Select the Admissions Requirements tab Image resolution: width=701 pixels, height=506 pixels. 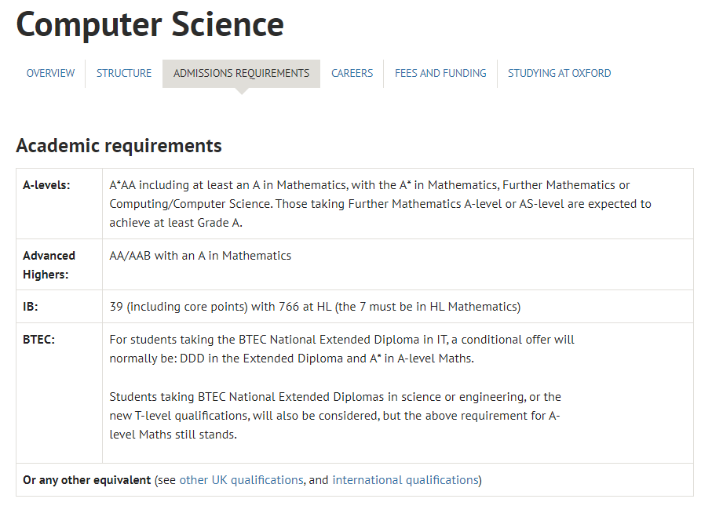[241, 73]
